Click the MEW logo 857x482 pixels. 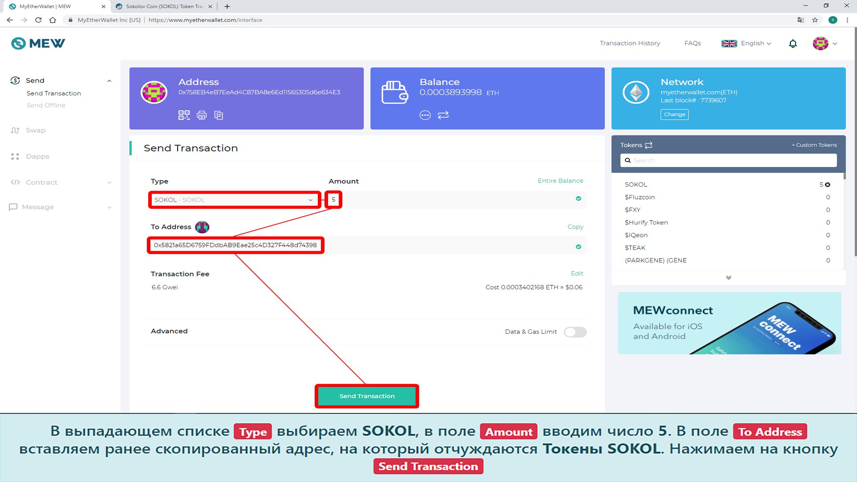click(38, 43)
